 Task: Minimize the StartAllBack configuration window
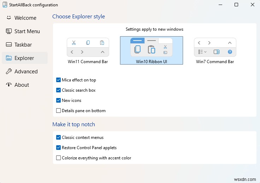[x=220, y=5]
